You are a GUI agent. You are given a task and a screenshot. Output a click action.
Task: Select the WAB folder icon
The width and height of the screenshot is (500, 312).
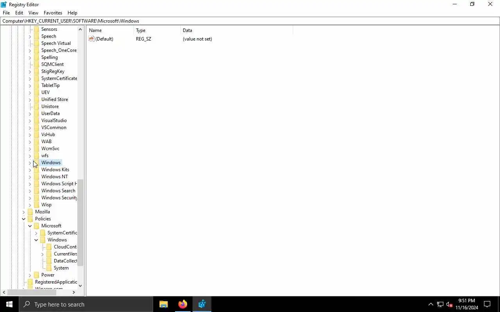tap(37, 142)
